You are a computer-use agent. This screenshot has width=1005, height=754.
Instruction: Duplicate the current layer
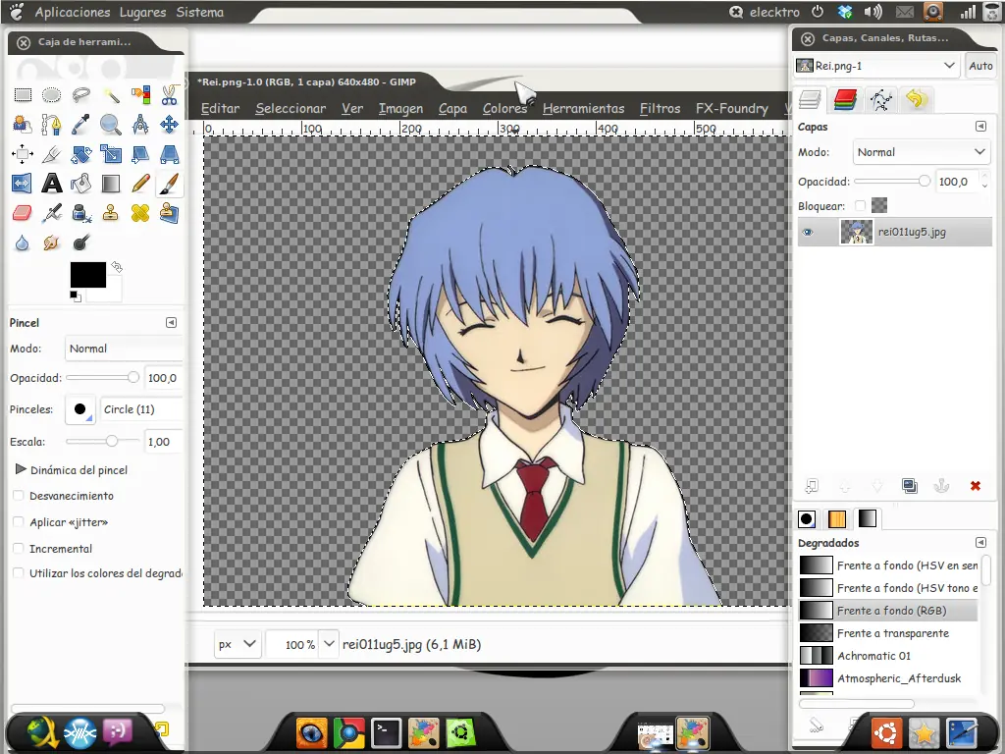tap(909, 486)
